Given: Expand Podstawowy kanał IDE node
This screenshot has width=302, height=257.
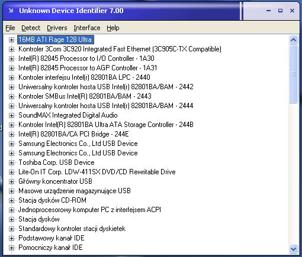Looking at the screenshot, I should [11, 238].
